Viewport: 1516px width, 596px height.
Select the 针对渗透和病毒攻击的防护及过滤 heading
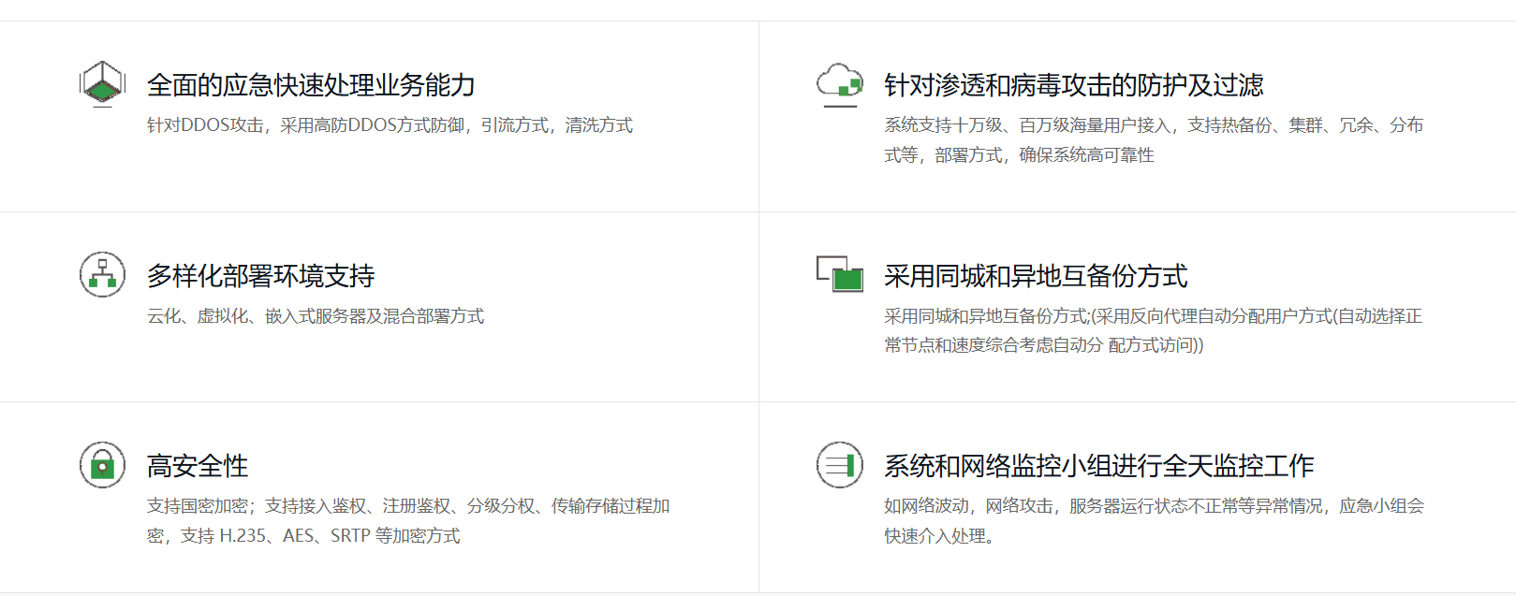[1073, 85]
